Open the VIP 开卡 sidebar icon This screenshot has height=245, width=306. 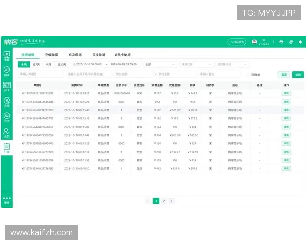[x=7, y=87]
